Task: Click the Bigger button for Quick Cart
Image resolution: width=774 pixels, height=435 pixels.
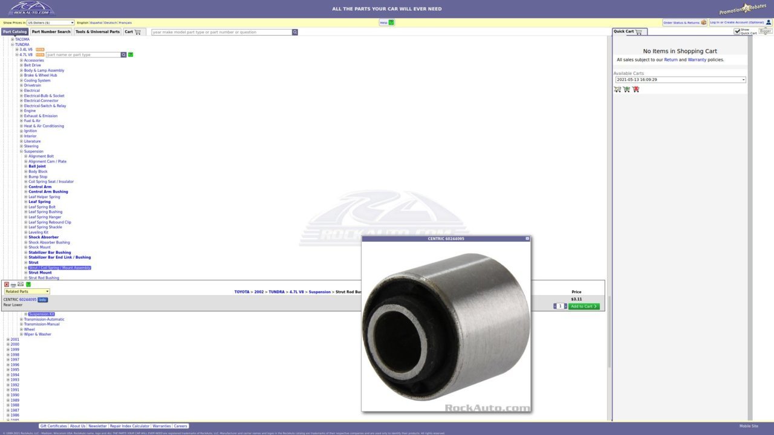Action: (x=766, y=31)
